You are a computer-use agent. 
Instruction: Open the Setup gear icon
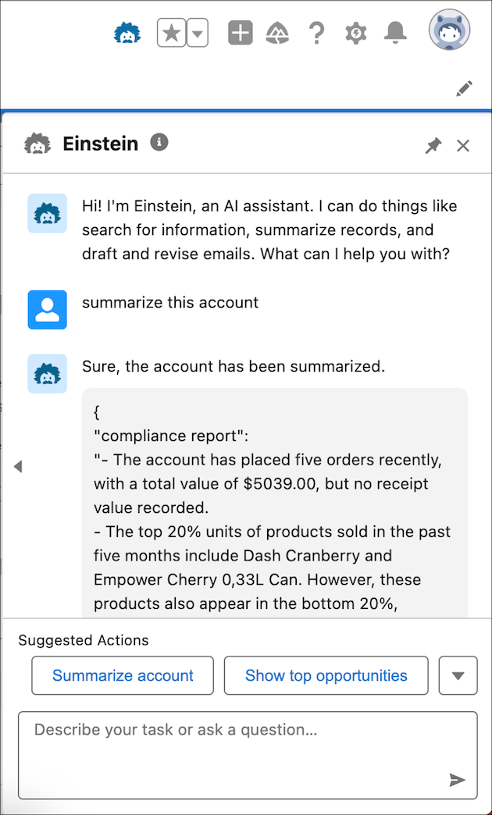(x=355, y=33)
